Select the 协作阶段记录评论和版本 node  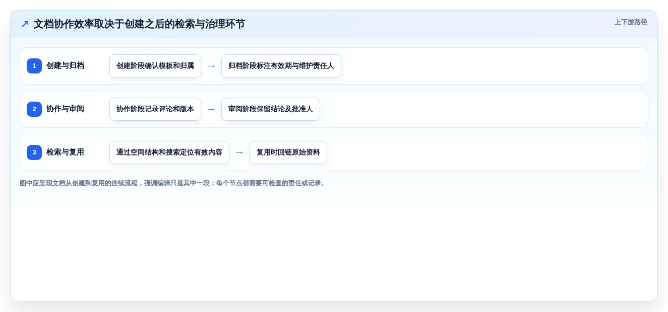pyautogui.click(x=155, y=109)
